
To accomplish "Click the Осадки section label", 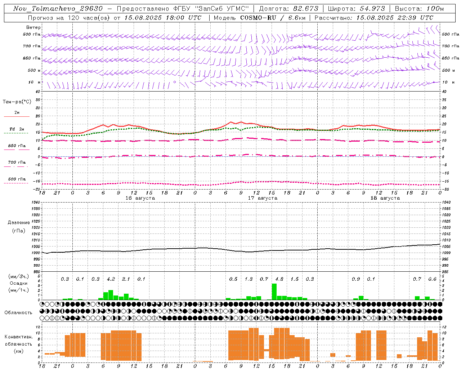I will point(19,283).
